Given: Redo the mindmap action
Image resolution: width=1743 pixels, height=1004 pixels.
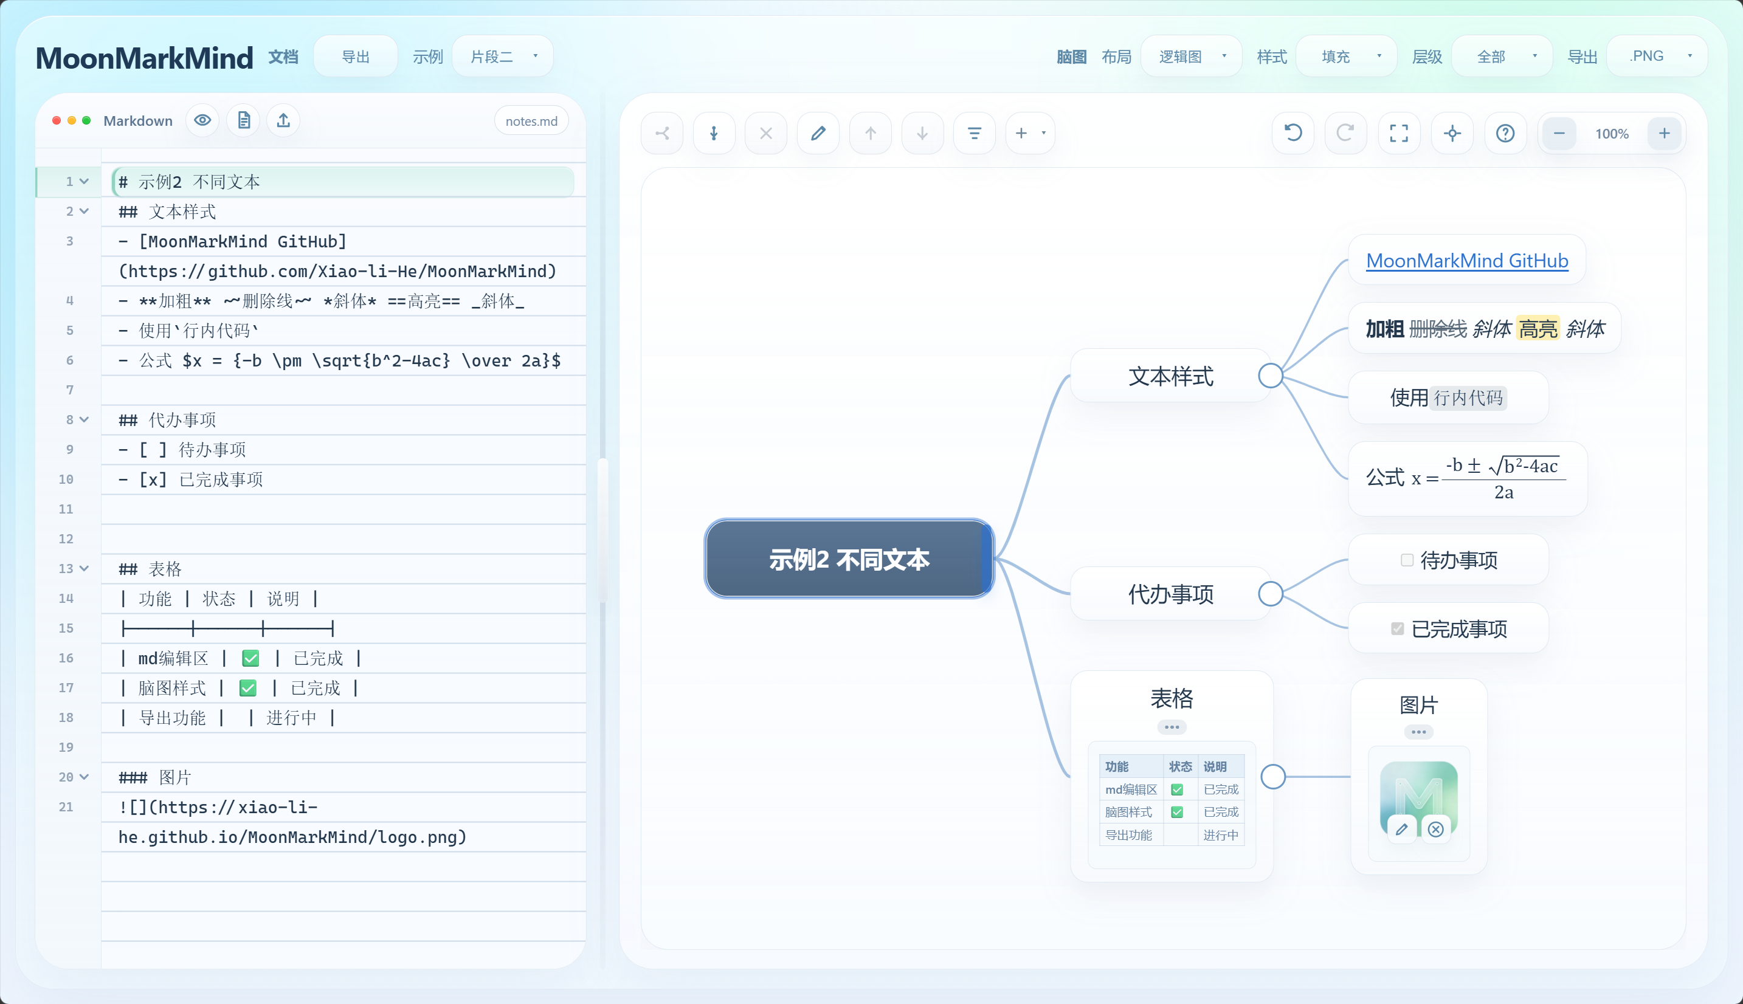Looking at the screenshot, I should click(1346, 133).
